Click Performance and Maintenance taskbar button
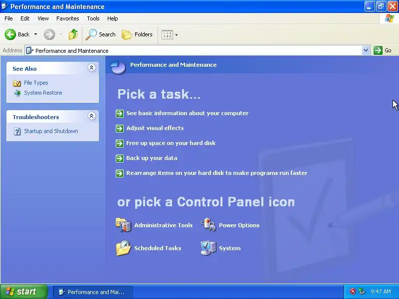Image resolution: width=399 pixels, height=299 pixels. (93, 292)
